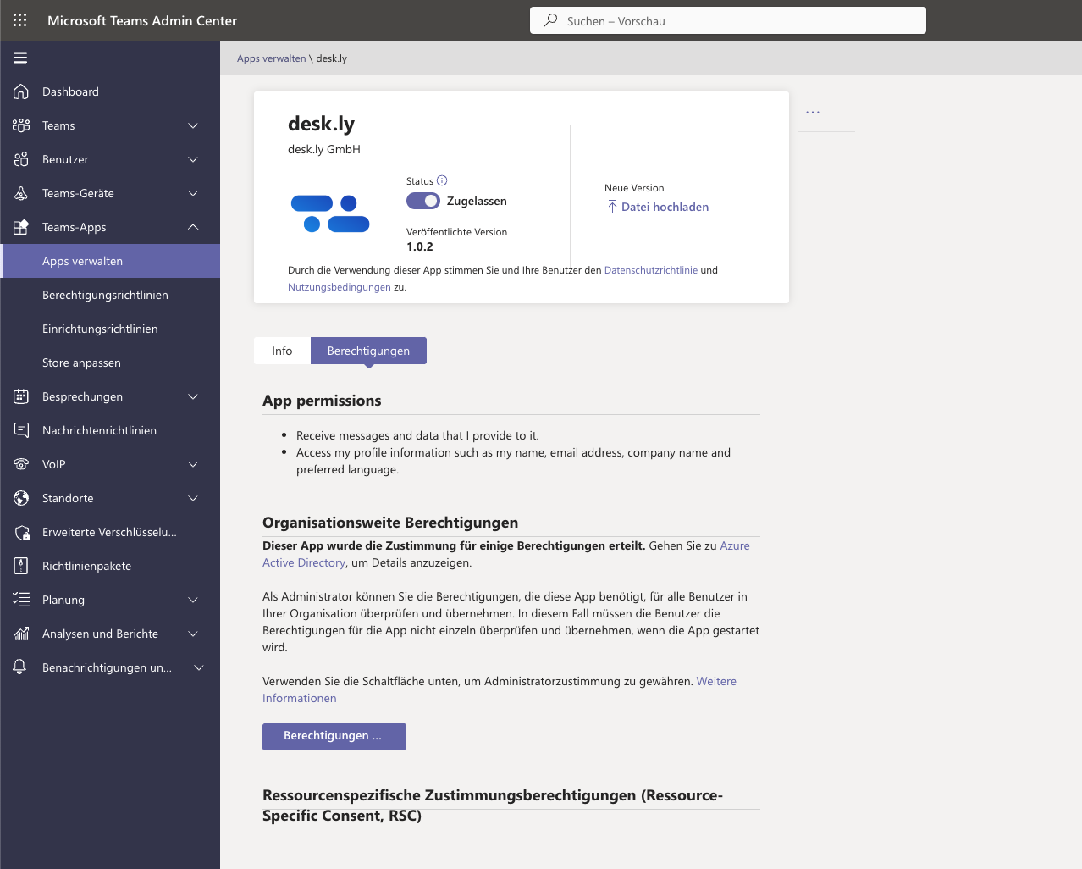Expand the Benutzer menu chevron
Viewport: 1082px width, 869px height.
193,159
